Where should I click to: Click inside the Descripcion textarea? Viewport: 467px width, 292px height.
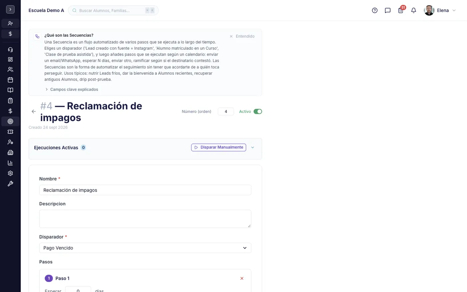(x=145, y=219)
